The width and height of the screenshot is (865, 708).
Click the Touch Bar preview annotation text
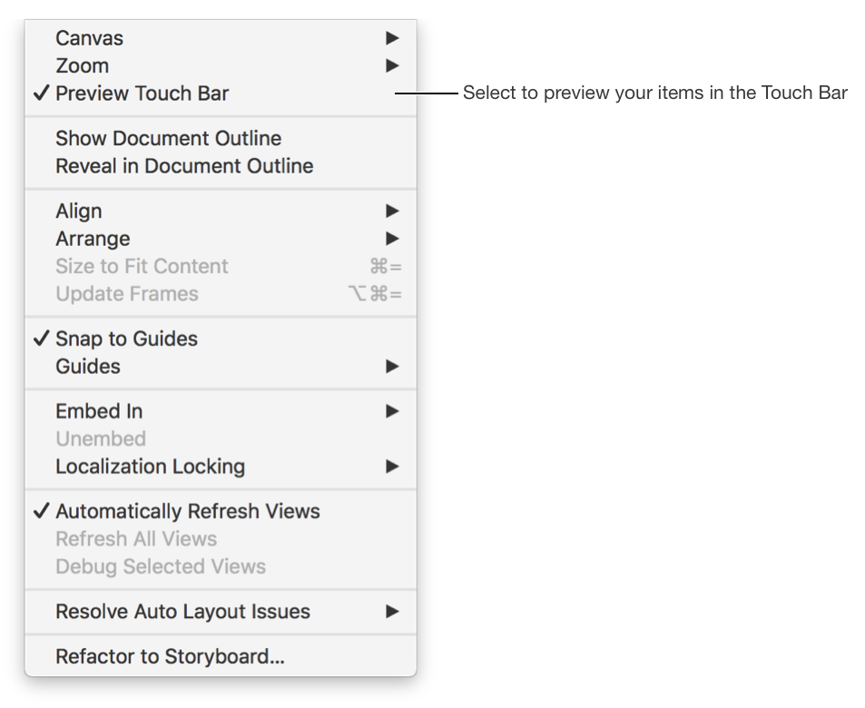coord(654,93)
